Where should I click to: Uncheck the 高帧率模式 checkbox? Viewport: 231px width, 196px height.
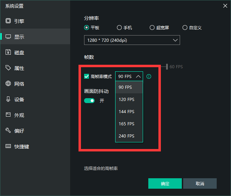(x=87, y=77)
